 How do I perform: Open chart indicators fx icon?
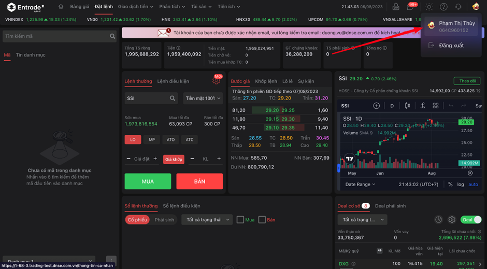423,106
